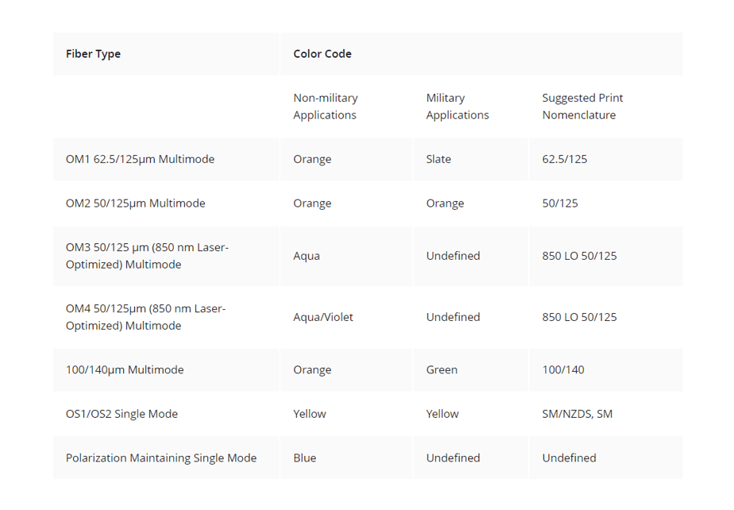This screenshot has width=734, height=510.
Task: Select the Blue color cell
Action: (305, 458)
